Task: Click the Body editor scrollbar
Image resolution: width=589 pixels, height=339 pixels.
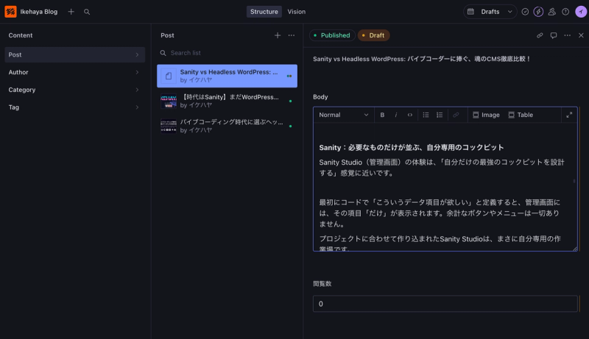Action: click(x=574, y=181)
